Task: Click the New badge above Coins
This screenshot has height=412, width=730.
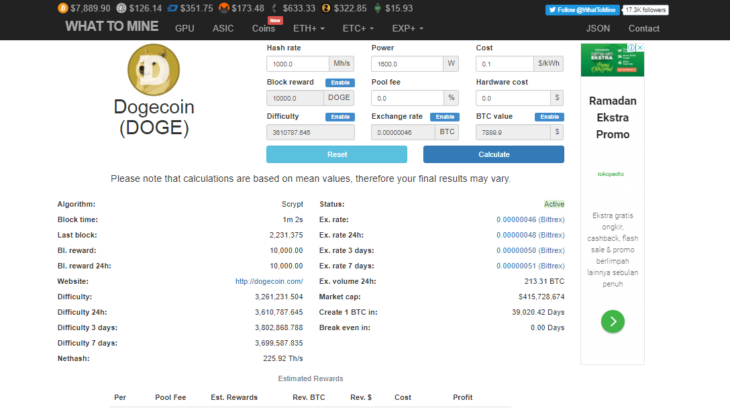Action: (275, 21)
